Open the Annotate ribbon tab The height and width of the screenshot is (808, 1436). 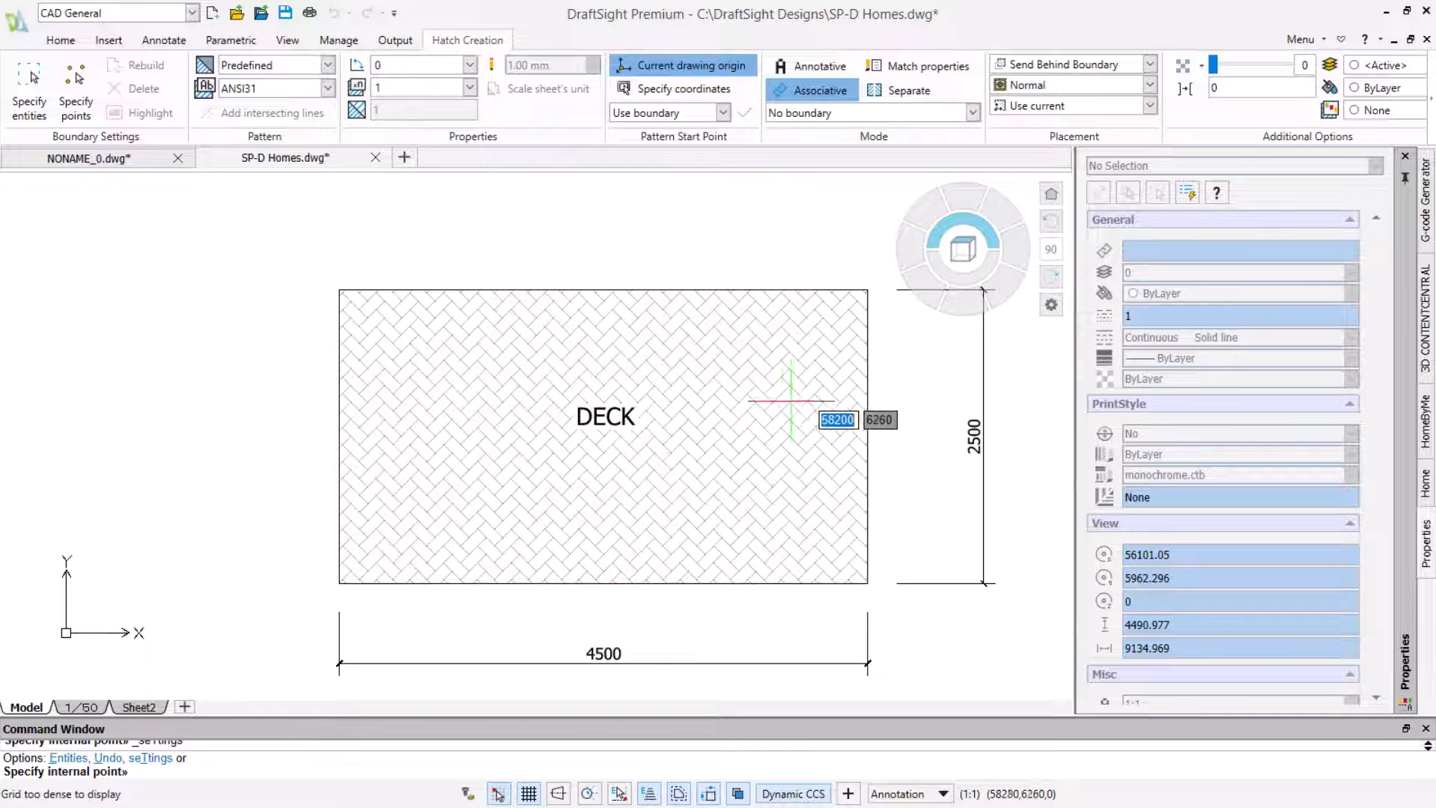point(163,40)
